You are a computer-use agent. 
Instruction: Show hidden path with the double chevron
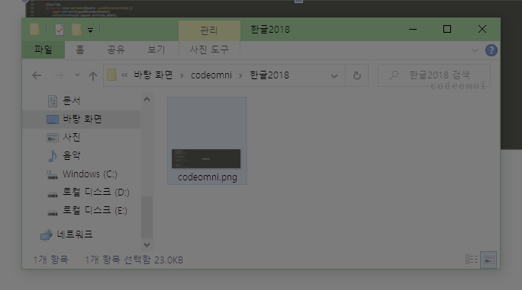pyautogui.click(x=124, y=75)
